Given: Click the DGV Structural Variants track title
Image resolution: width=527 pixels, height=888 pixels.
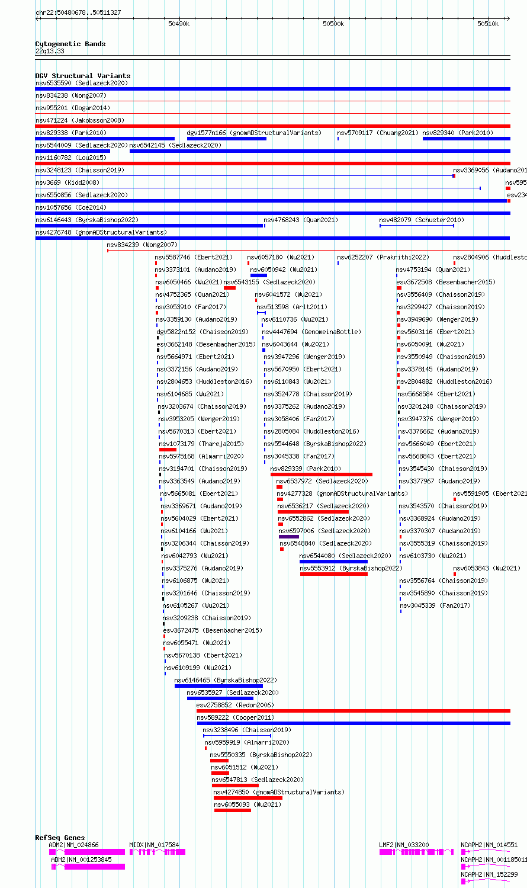Looking at the screenshot, I should (83, 76).
